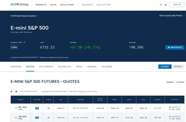Click the last price 6733.25 in banner
Viewport: 186px width, 122px height.
tap(47, 47)
